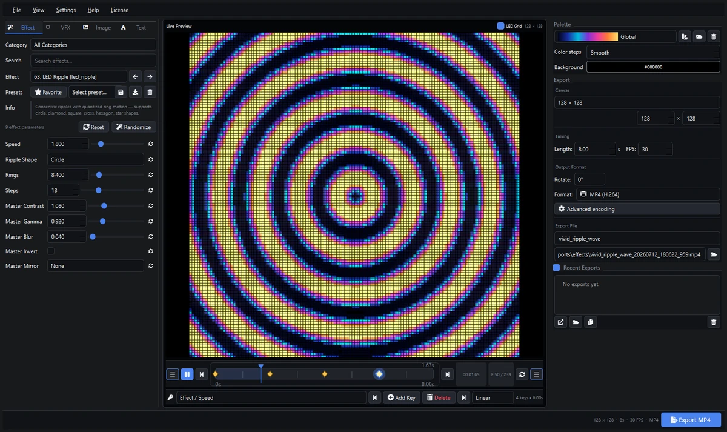Enable the Master Invert checkbox
727x432 pixels.
point(51,251)
